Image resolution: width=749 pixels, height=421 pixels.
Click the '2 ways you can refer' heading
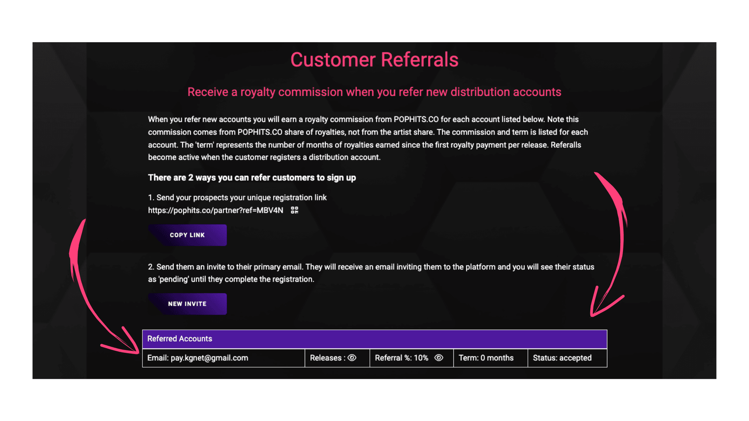pos(252,178)
